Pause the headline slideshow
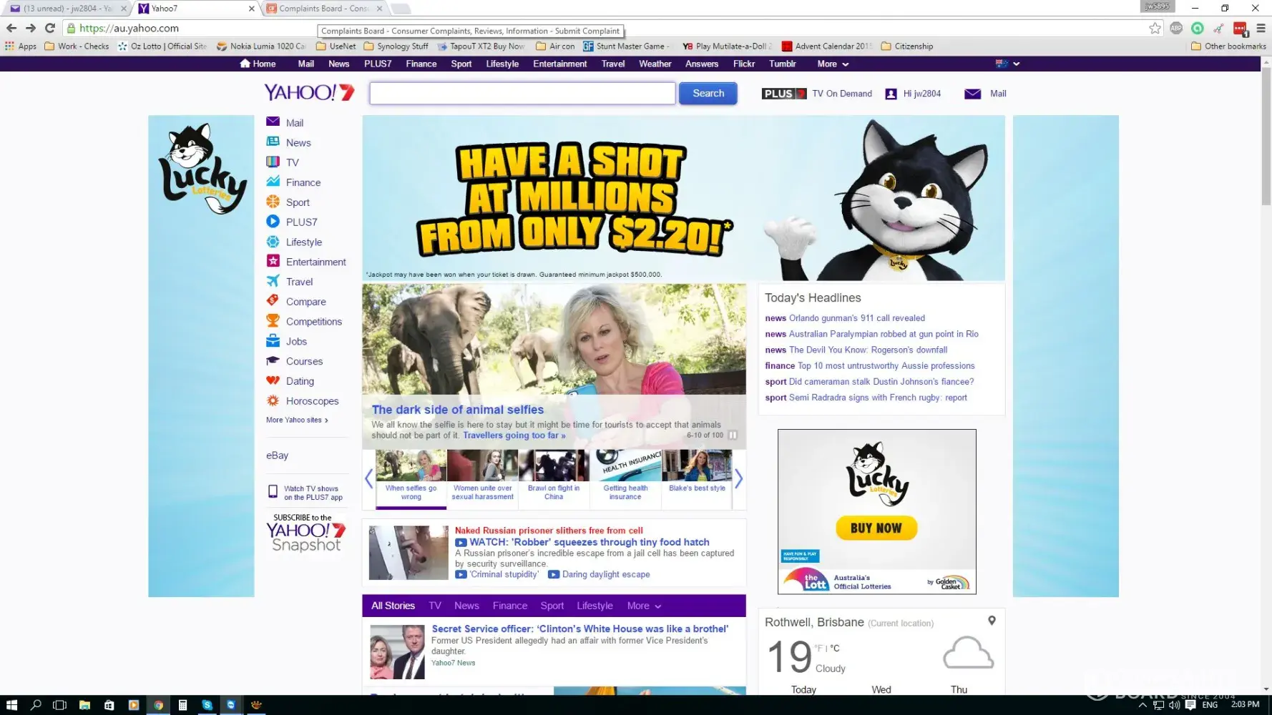 click(733, 435)
